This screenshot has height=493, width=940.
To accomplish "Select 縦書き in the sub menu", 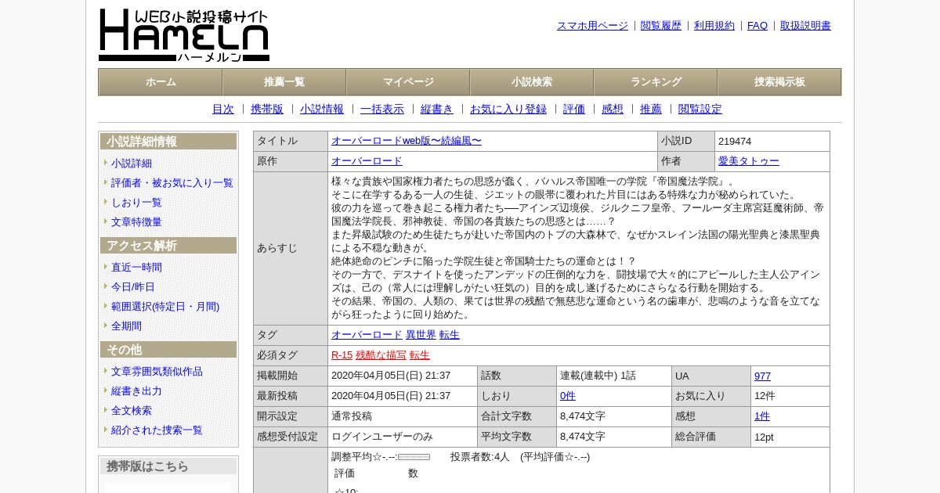I will click(437, 110).
